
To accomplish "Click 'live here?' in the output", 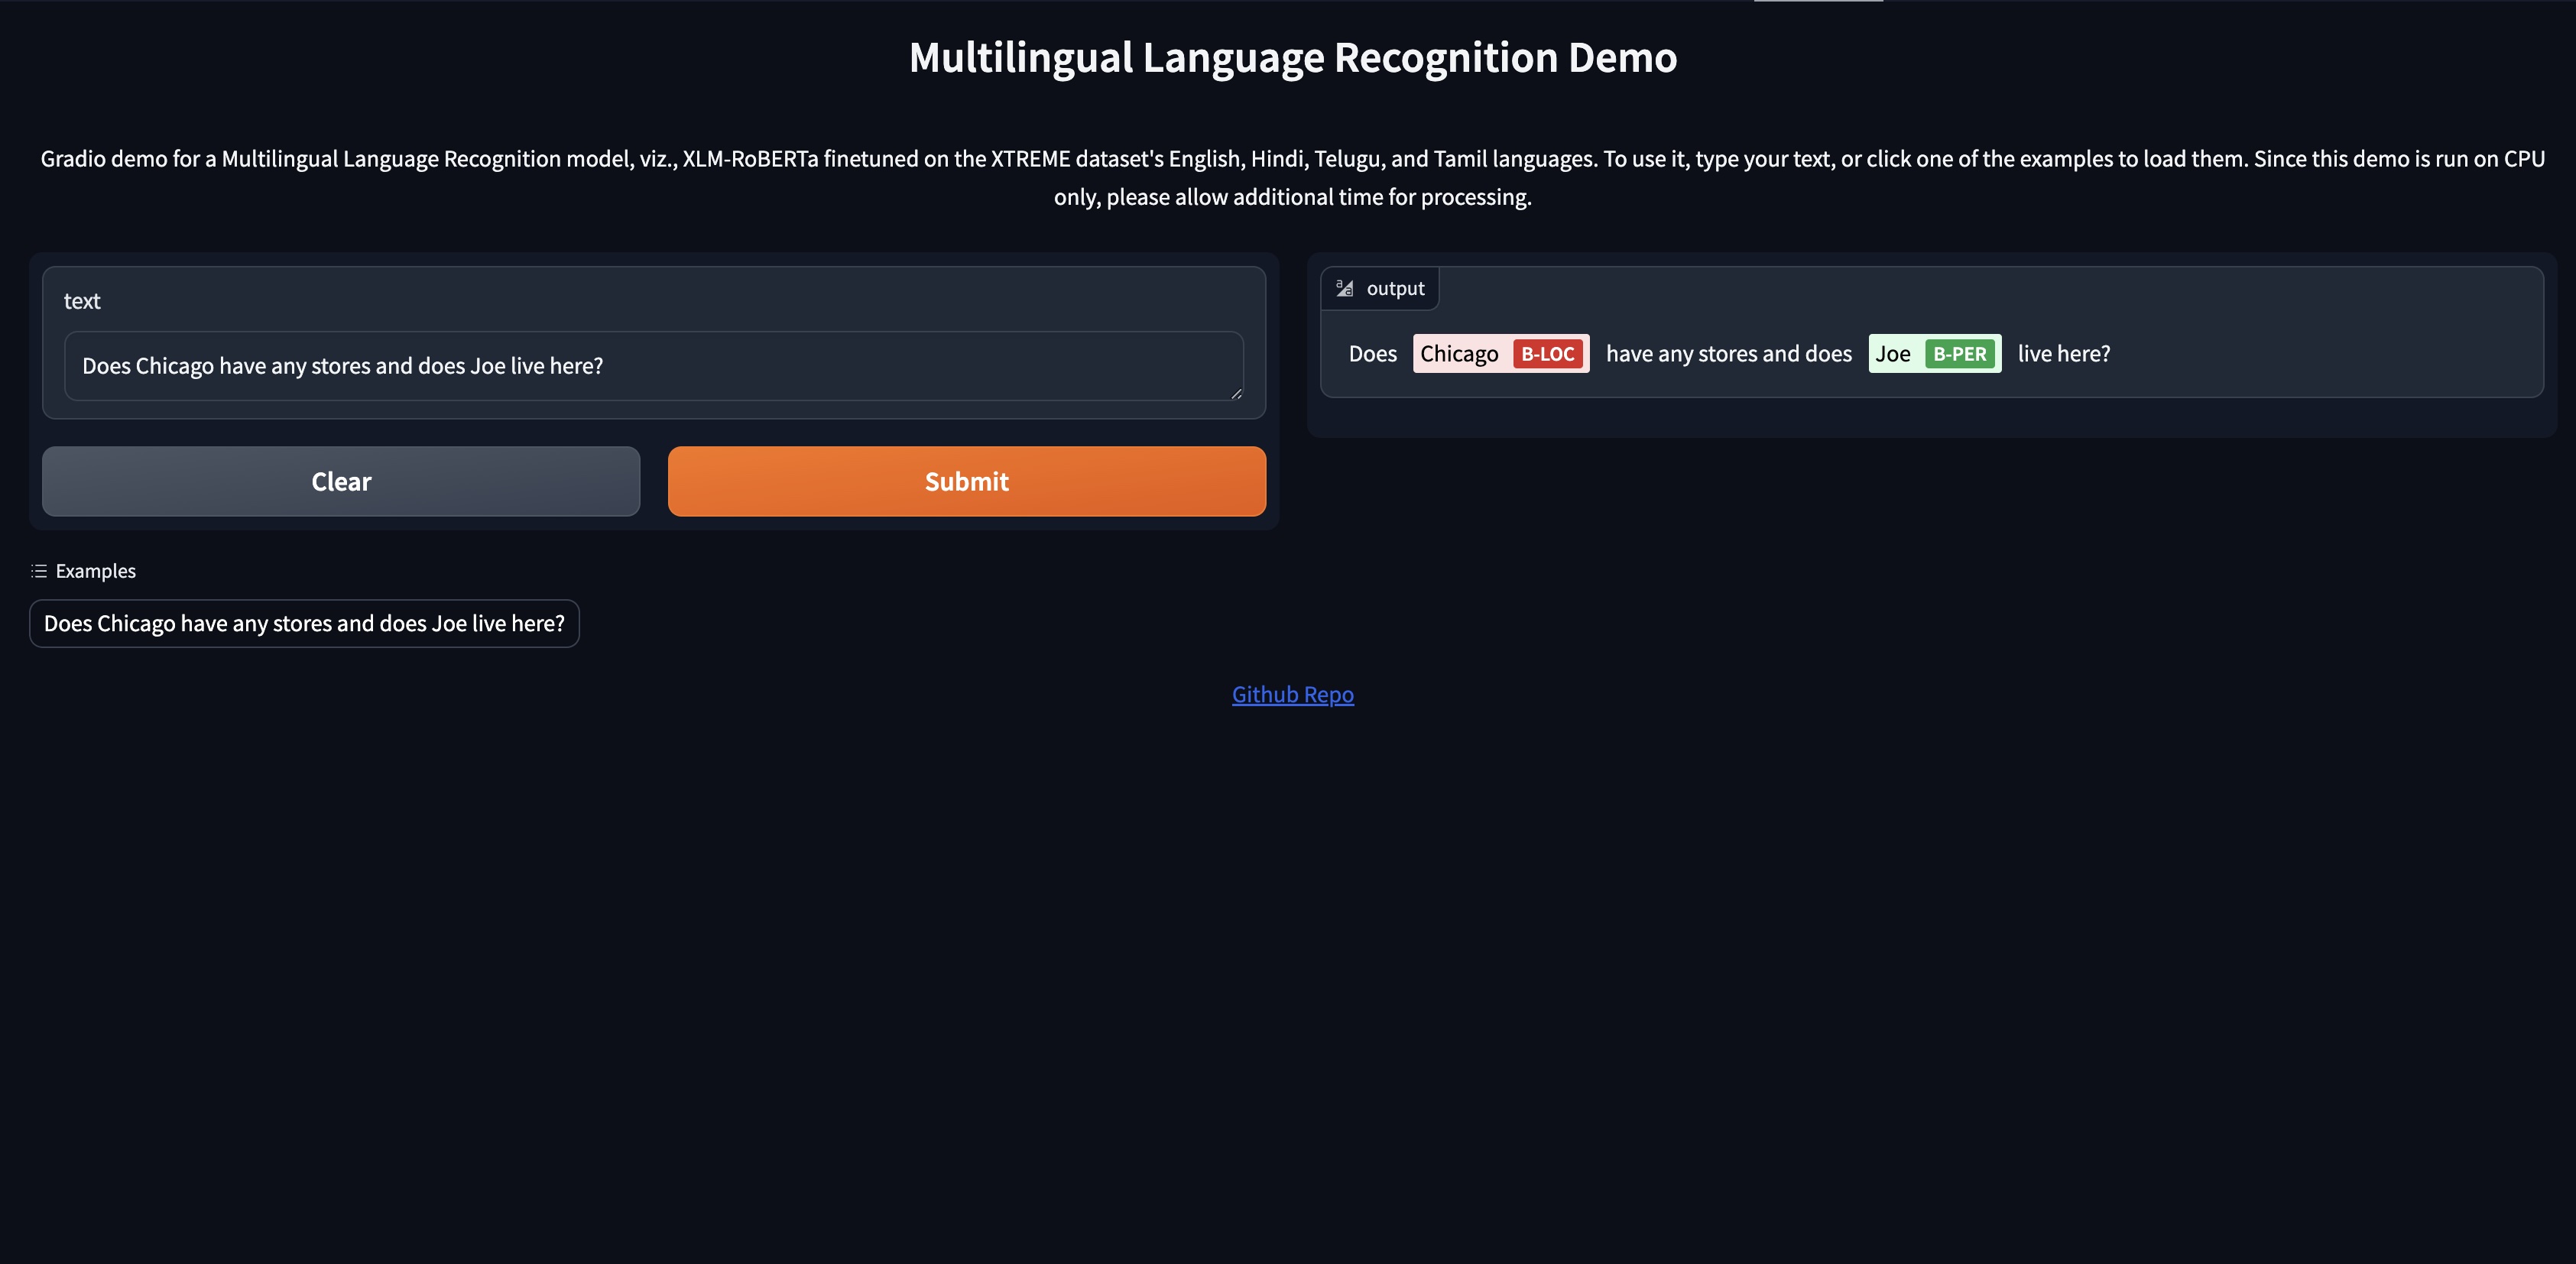I will (2064, 354).
